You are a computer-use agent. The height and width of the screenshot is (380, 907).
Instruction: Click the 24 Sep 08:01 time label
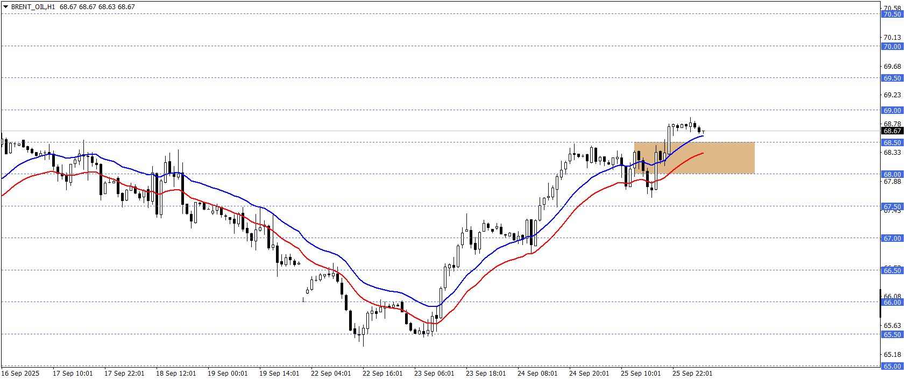click(537, 374)
